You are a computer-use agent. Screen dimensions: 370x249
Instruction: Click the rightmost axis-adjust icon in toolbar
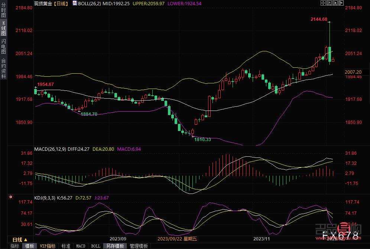(x=340, y=3)
